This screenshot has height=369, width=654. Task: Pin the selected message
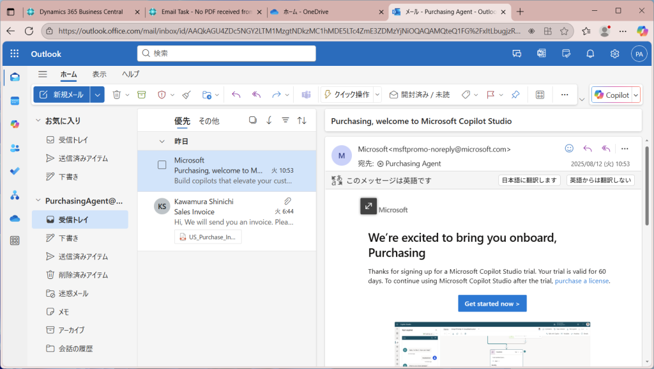coord(515,95)
